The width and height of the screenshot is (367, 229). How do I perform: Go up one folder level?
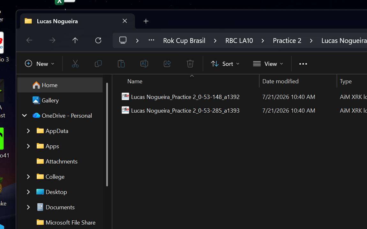[75, 40]
